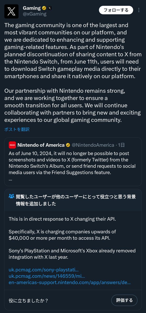Open the uk.pcmag.com/news/146559 link

click(x=47, y=275)
